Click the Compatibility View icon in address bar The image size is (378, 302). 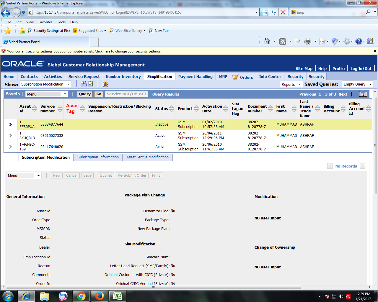point(265,12)
